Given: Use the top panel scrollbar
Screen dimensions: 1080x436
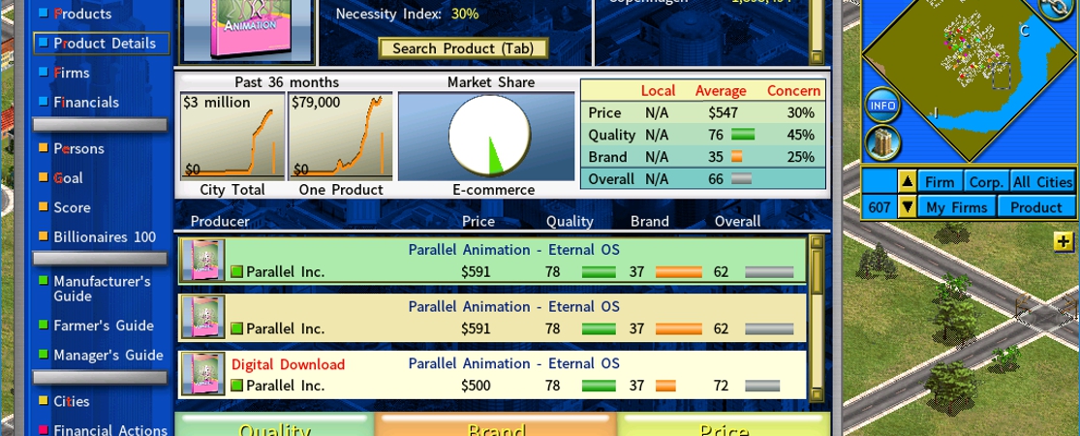Looking at the screenshot, I should pyautogui.click(x=817, y=31).
